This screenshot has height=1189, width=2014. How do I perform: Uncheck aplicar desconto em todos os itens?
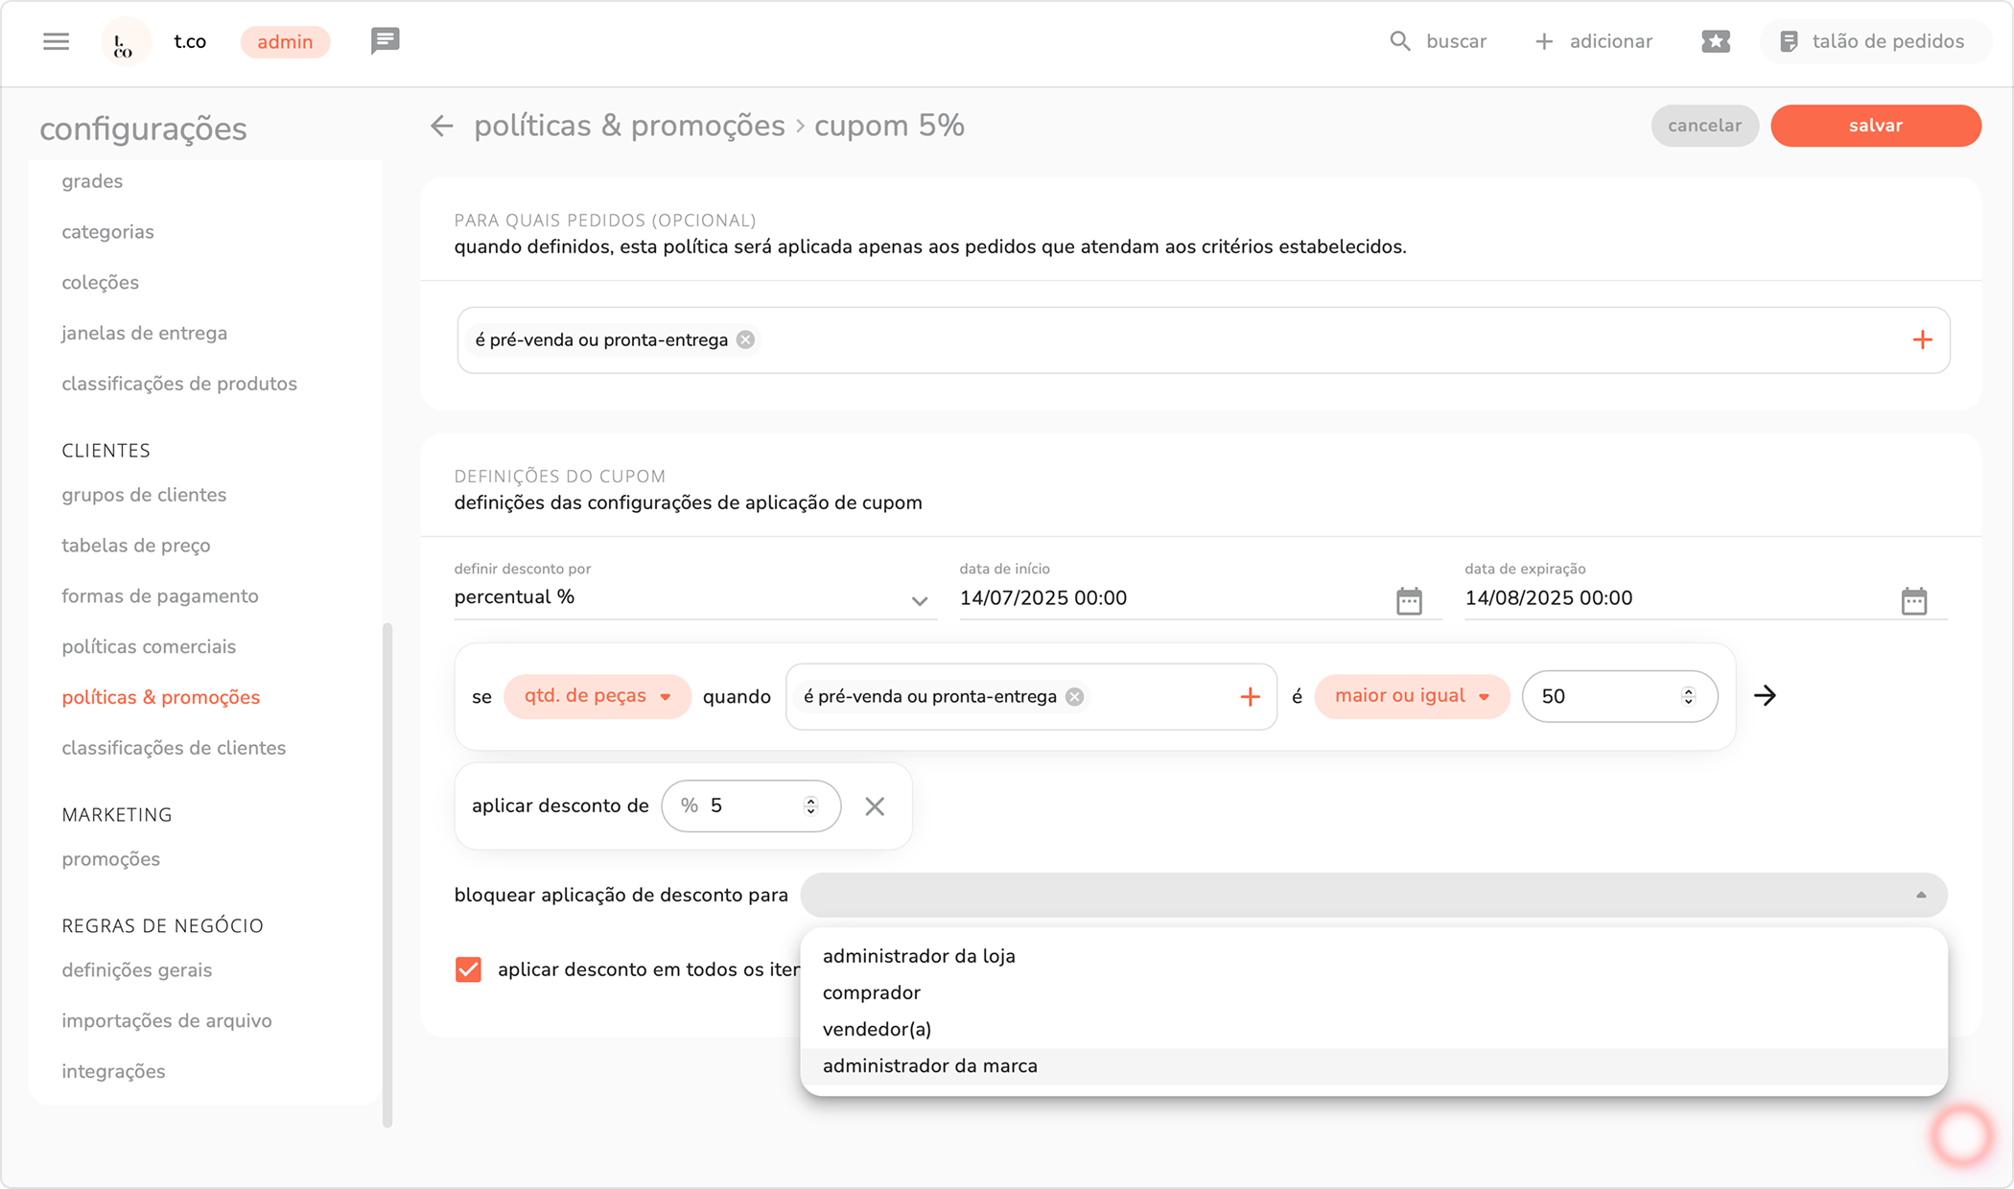(x=468, y=969)
